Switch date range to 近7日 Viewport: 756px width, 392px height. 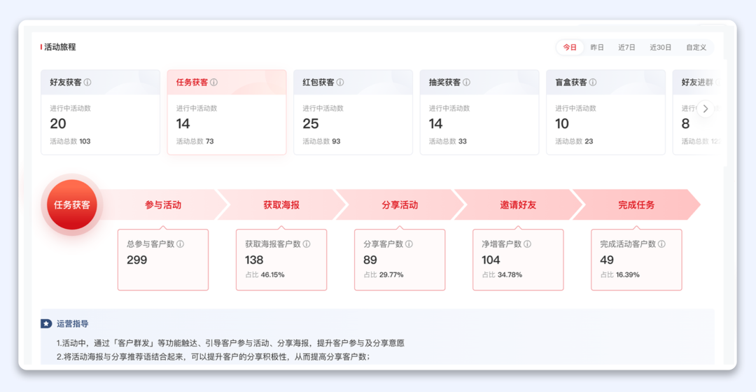pyautogui.click(x=626, y=48)
